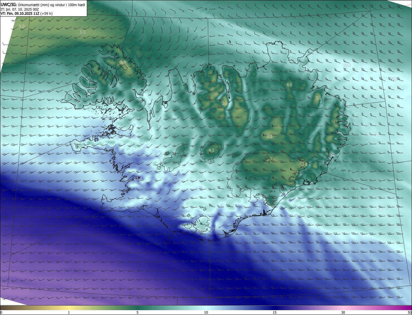Click the 3.2 value label on the map
The height and width of the screenshot is (315, 412).
tap(269, 136)
